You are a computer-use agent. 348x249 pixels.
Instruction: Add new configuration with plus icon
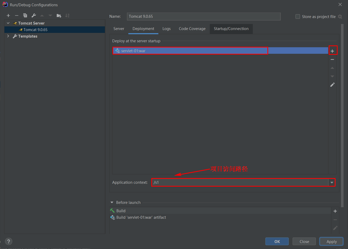point(8,16)
